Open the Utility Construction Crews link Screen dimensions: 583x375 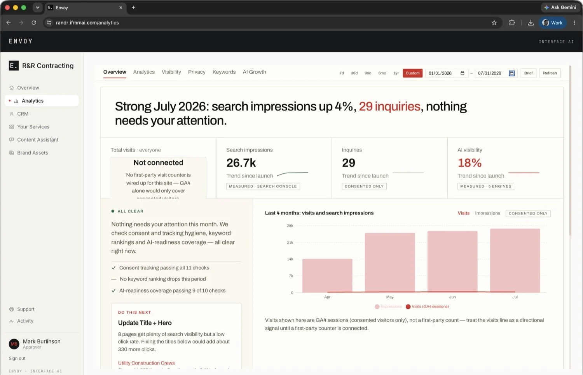146,363
